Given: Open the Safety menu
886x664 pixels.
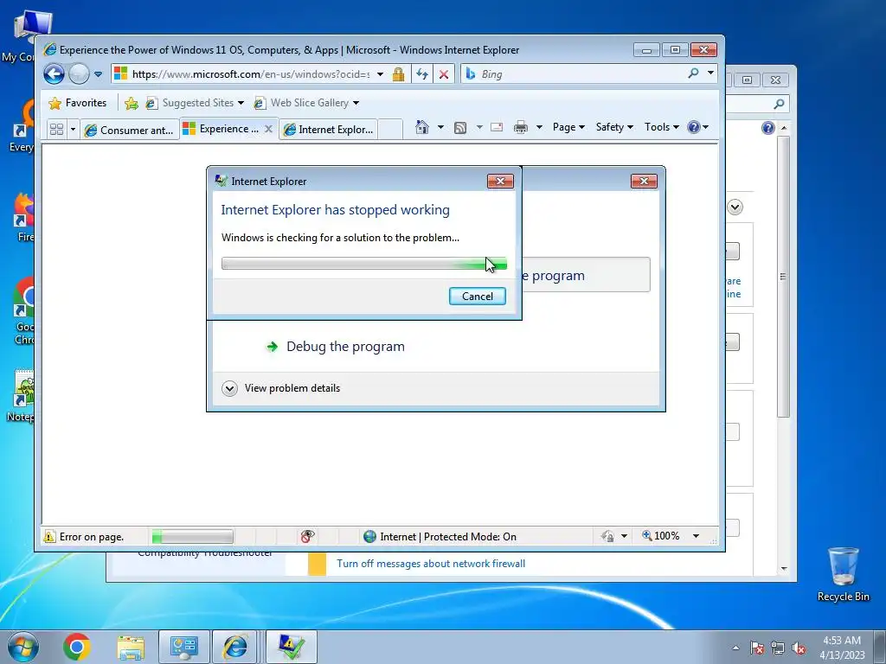Looking at the screenshot, I should coord(614,127).
